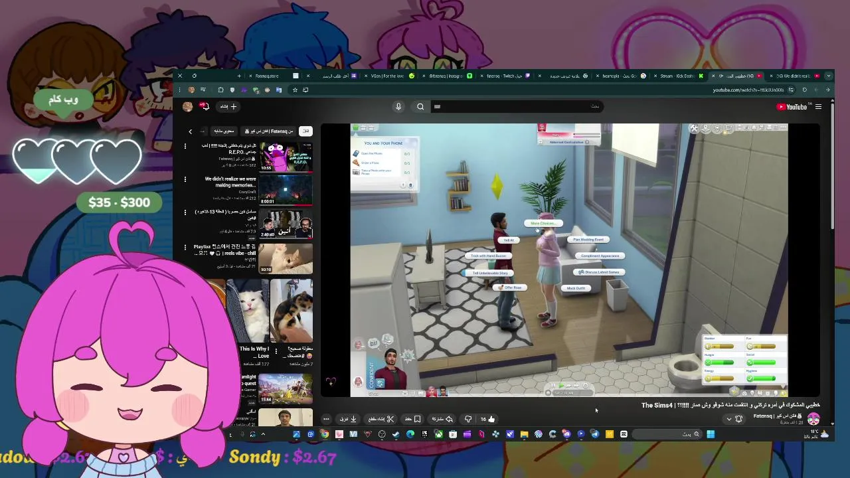This screenshot has width=850, height=478.
Task: Click the download button under the video
Action: (x=349, y=419)
